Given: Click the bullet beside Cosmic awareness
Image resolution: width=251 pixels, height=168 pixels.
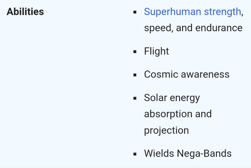Looking at the screenshot, I should [x=135, y=75].
